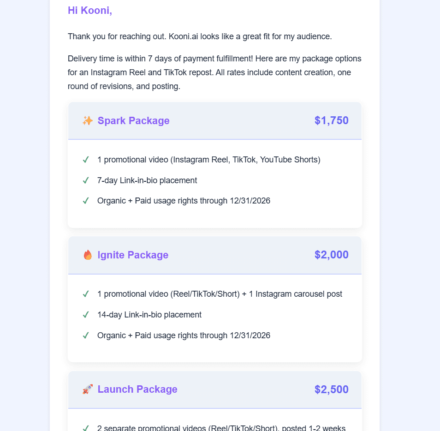440x431 pixels.
Task: Click the rocket icon beside Launch Package
Action: pyautogui.click(x=88, y=389)
